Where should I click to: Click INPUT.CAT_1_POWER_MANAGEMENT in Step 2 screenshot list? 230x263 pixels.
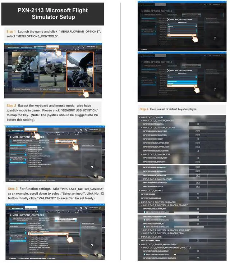pos(40,164)
